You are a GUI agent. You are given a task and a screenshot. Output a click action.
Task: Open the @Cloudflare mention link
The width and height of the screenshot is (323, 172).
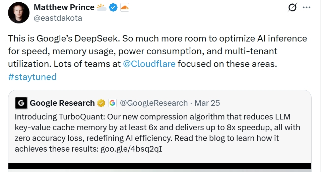pos(149,64)
